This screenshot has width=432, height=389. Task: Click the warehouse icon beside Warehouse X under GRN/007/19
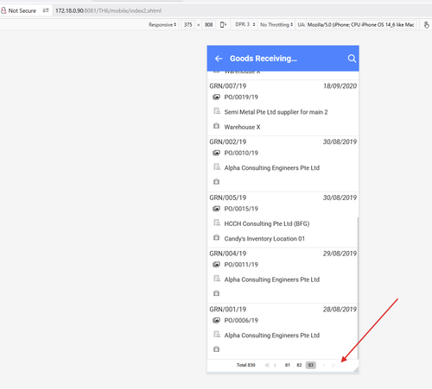click(x=216, y=126)
